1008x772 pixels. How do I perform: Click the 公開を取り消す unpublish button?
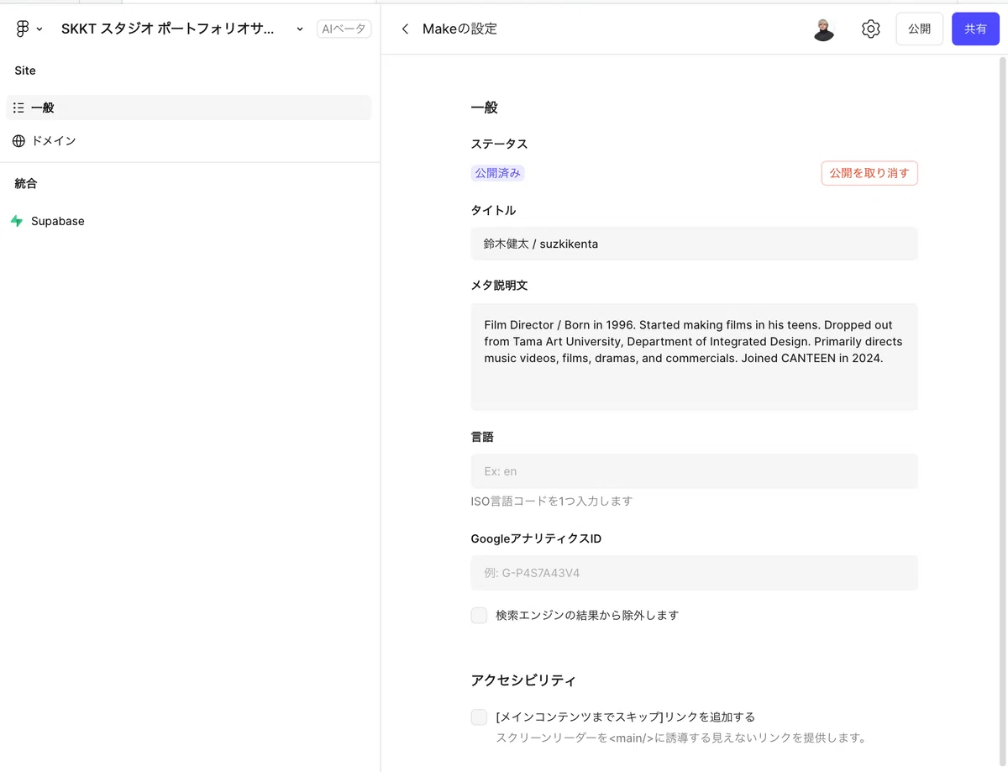coord(869,173)
